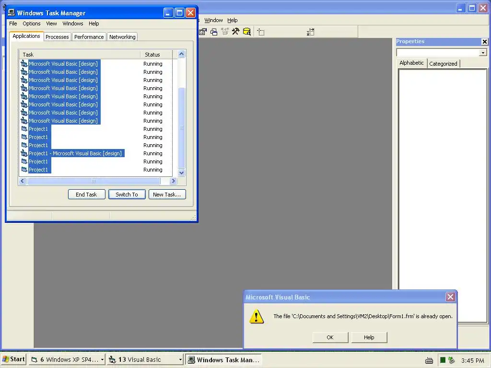Click the 13 Visual Basic taskbar group

coord(145,359)
